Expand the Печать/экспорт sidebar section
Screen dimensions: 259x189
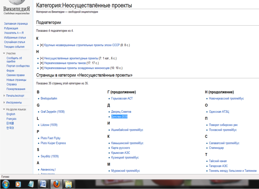coord(4,96)
